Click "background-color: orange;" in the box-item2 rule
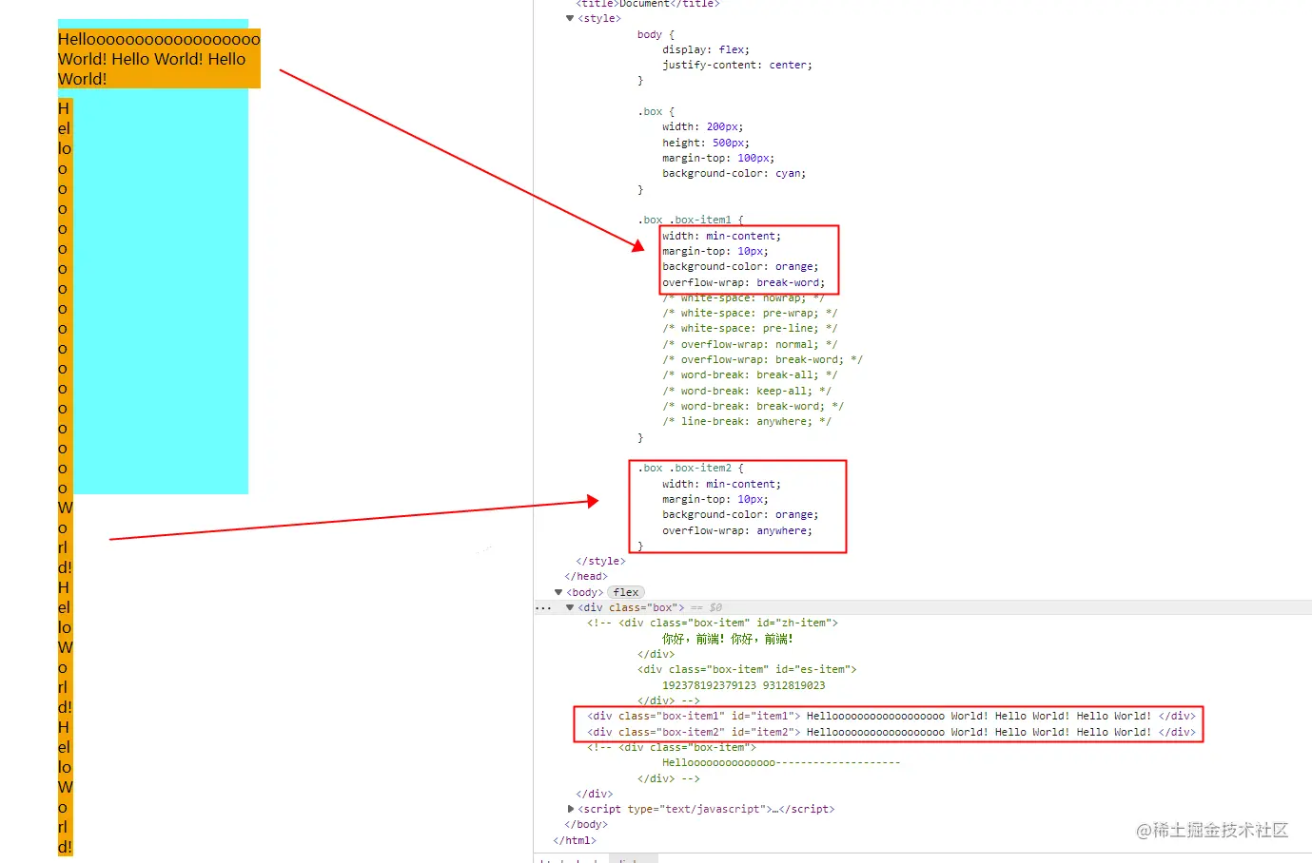The height and width of the screenshot is (863, 1312). (740, 514)
